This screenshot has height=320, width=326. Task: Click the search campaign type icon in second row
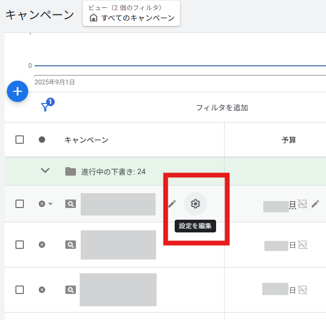(70, 245)
